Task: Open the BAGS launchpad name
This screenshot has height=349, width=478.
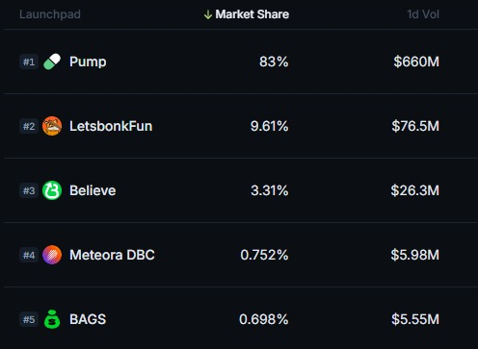Action: (88, 319)
